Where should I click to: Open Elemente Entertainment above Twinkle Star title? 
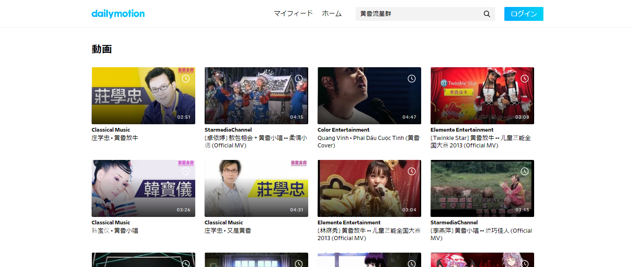pos(462,130)
